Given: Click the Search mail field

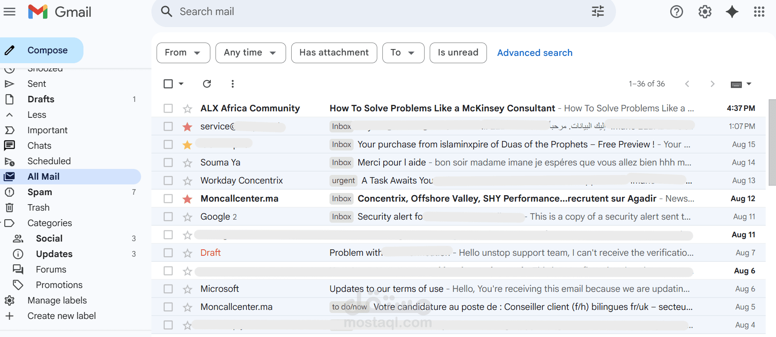Looking at the screenshot, I should coord(384,12).
